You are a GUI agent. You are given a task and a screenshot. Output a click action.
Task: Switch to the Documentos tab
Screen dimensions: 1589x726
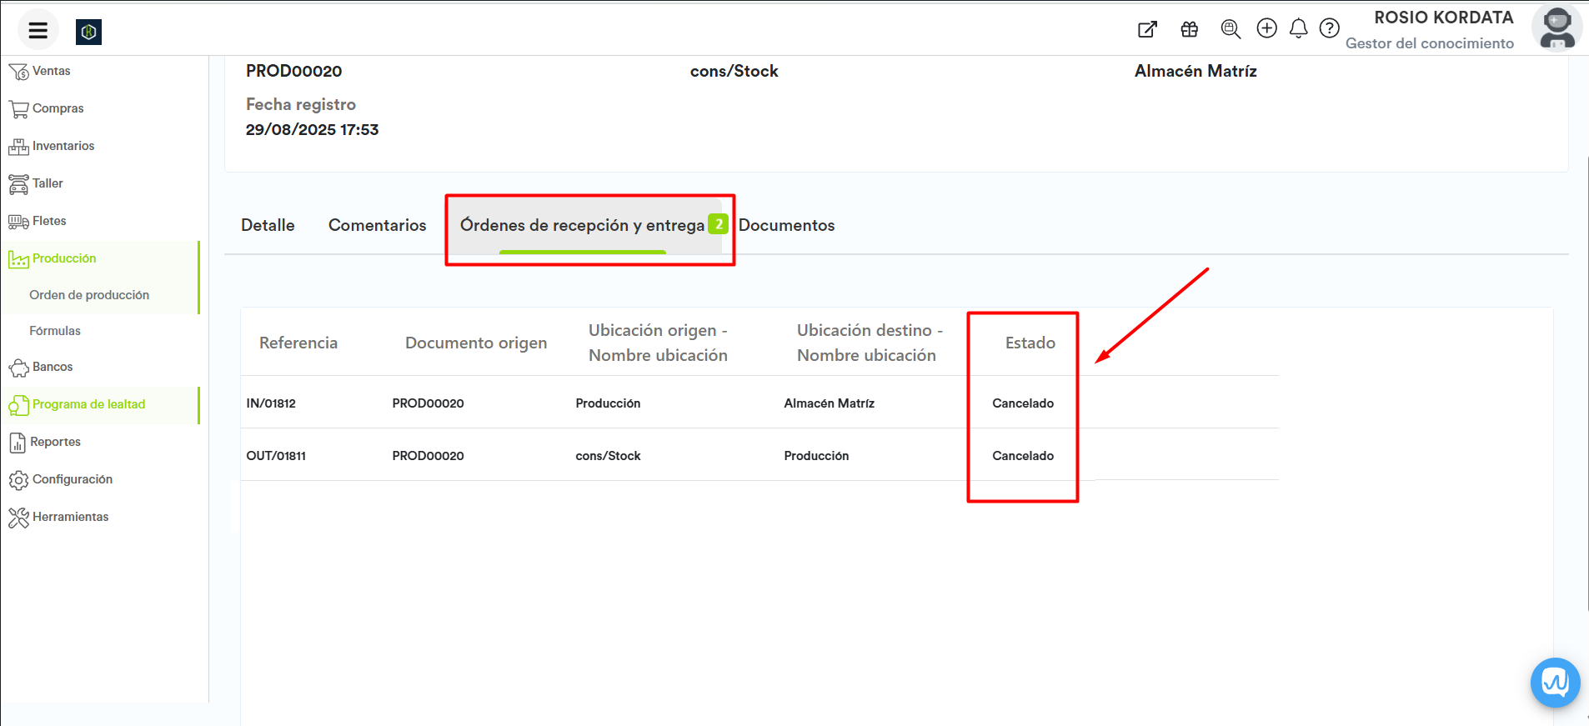click(786, 225)
